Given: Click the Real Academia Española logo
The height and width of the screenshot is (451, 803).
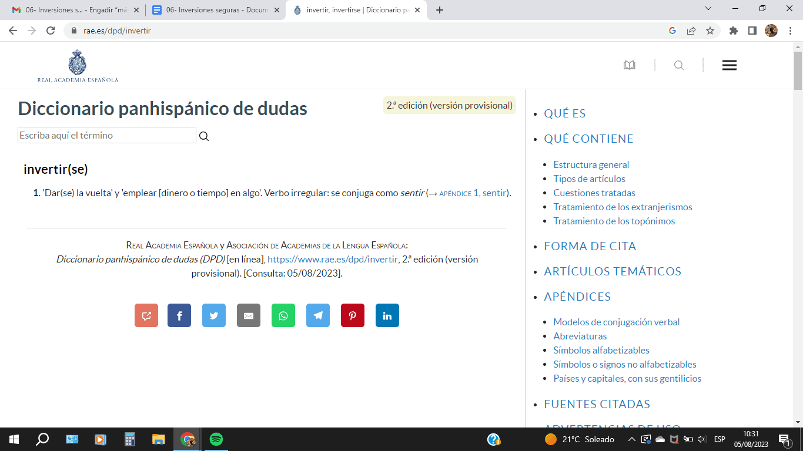Looking at the screenshot, I should [x=78, y=66].
